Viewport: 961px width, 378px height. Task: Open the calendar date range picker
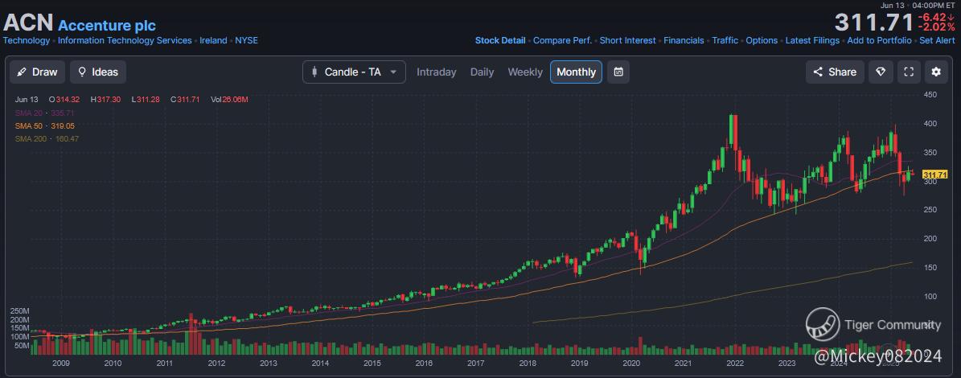[618, 72]
